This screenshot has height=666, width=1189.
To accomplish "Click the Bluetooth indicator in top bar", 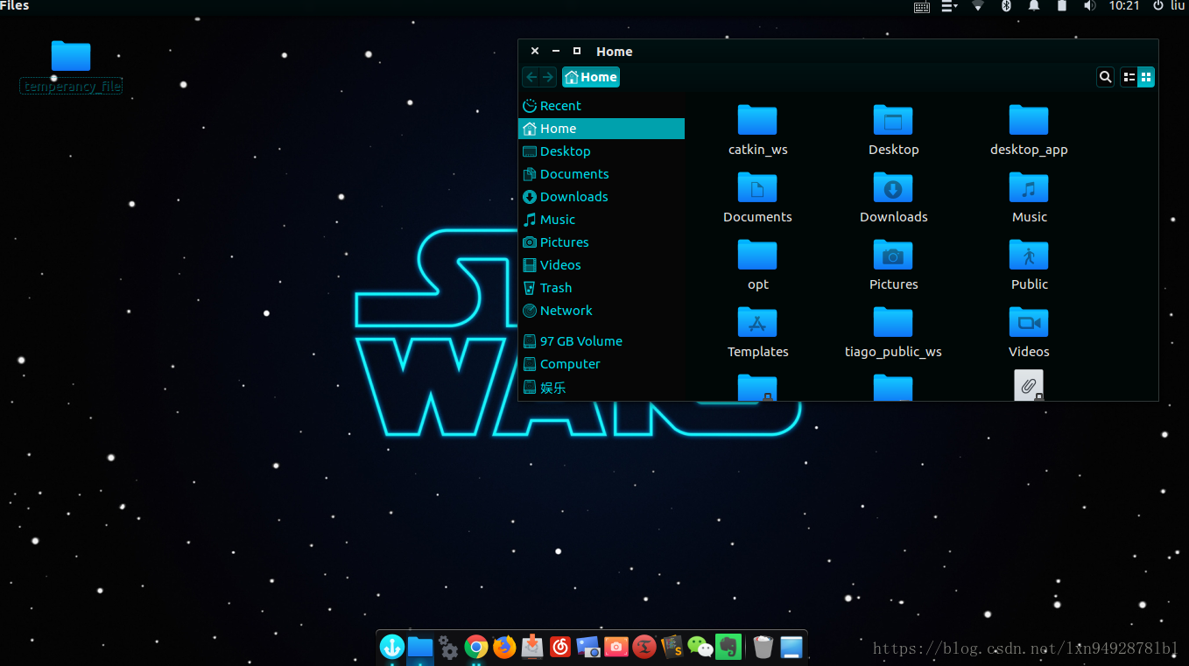I will pyautogui.click(x=1006, y=6).
